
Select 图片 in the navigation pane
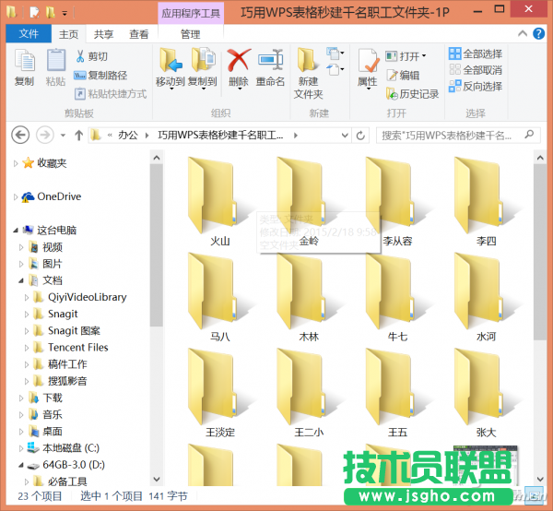point(52,264)
